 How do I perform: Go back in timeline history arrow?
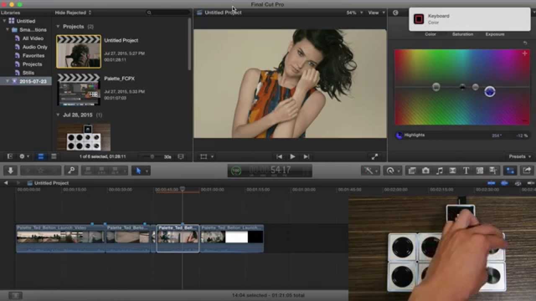[x=6, y=183]
